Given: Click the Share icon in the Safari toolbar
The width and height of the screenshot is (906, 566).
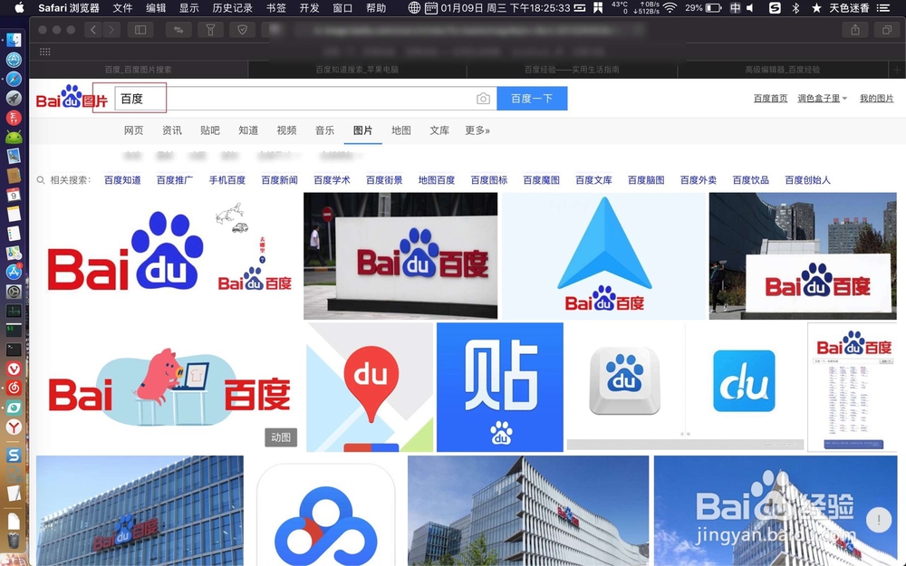Looking at the screenshot, I should tap(855, 30).
